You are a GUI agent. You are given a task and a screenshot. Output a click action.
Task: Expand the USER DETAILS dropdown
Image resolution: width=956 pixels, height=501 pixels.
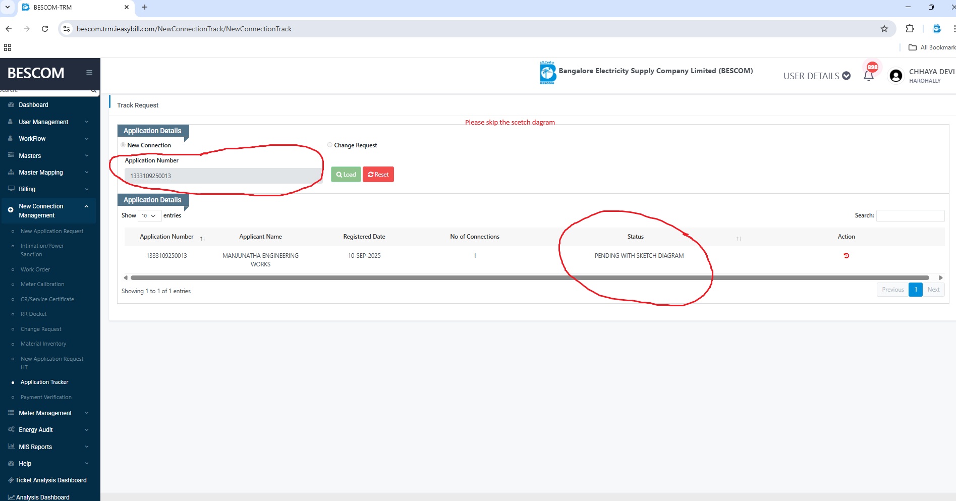[x=817, y=76]
